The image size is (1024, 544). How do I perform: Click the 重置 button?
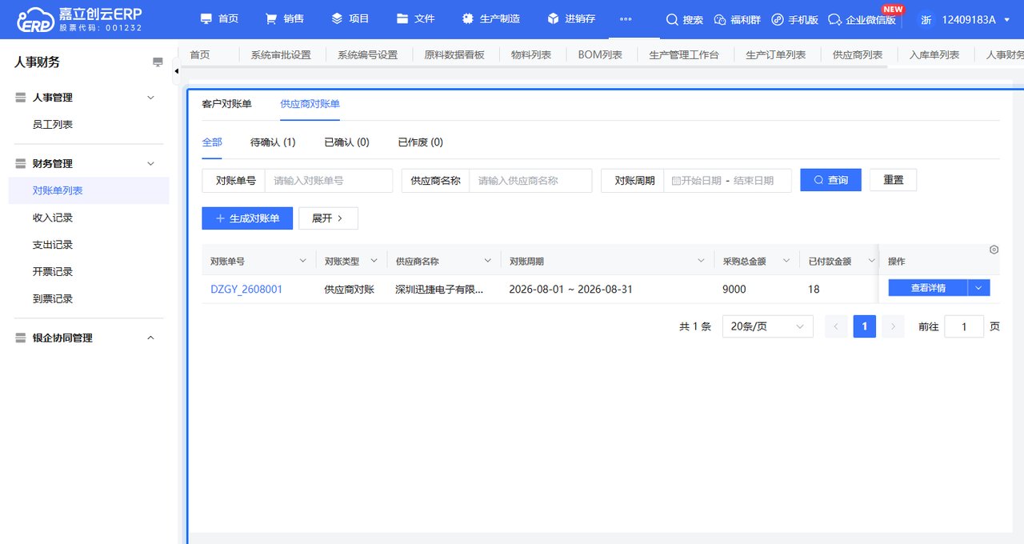point(893,180)
